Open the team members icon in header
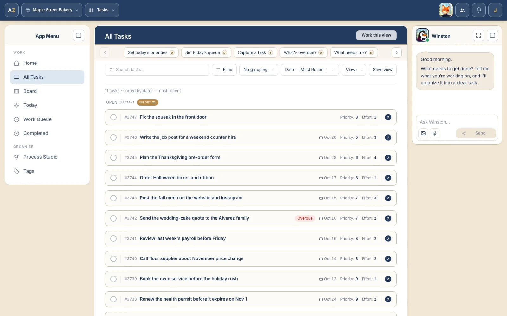This screenshot has width=507, height=316. tap(462, 10)
